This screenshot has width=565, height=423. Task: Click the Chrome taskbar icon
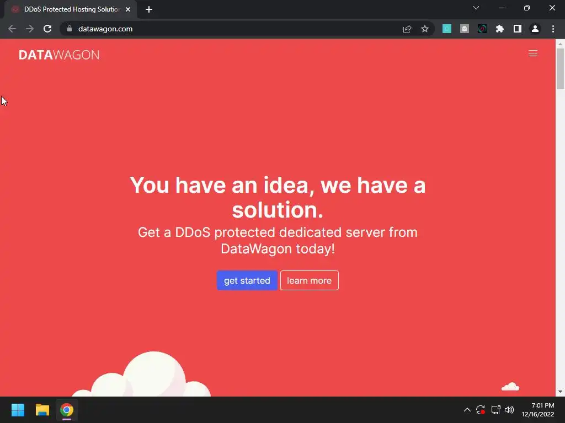click(67, 410)
